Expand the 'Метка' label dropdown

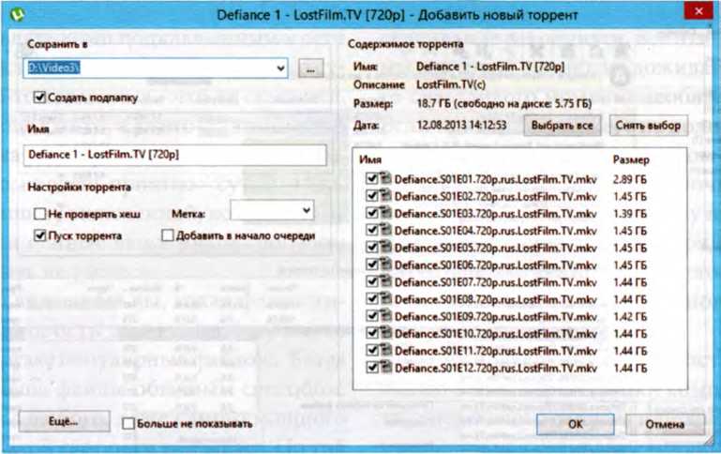306,211
